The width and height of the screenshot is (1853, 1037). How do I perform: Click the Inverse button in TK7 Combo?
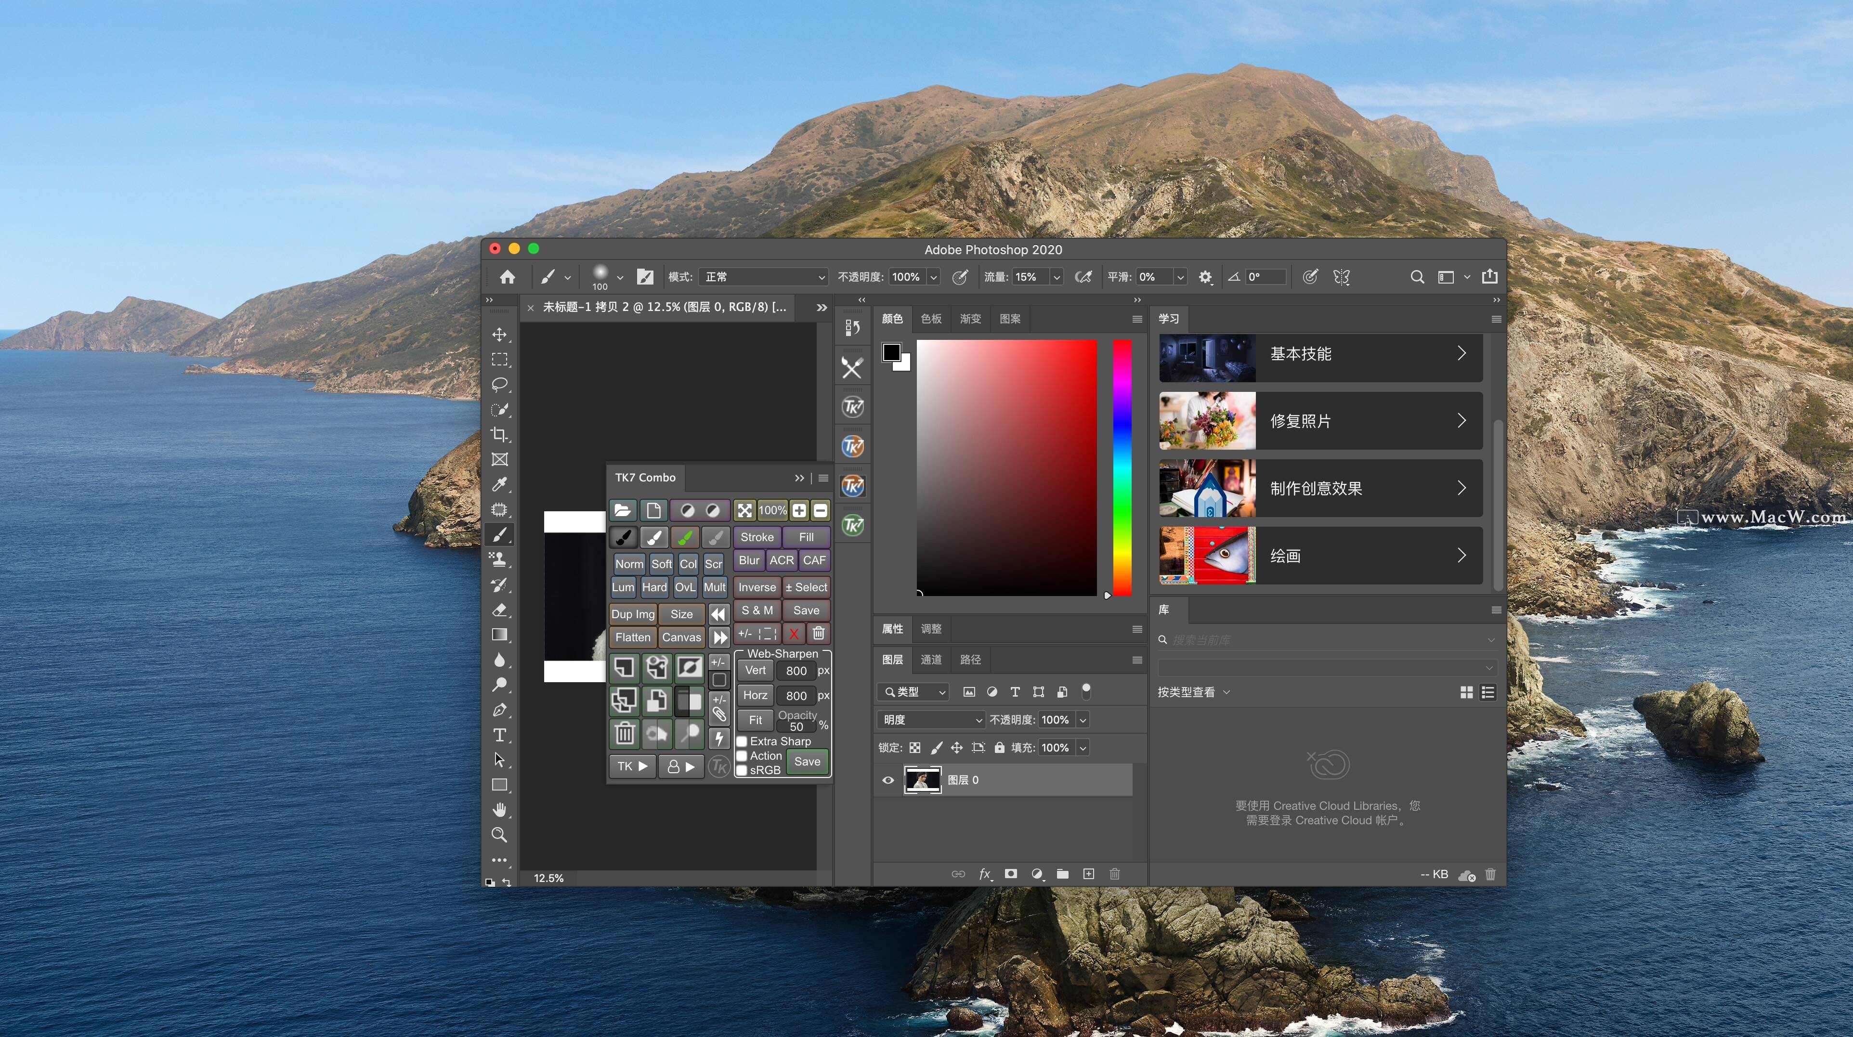coord(757,587)
